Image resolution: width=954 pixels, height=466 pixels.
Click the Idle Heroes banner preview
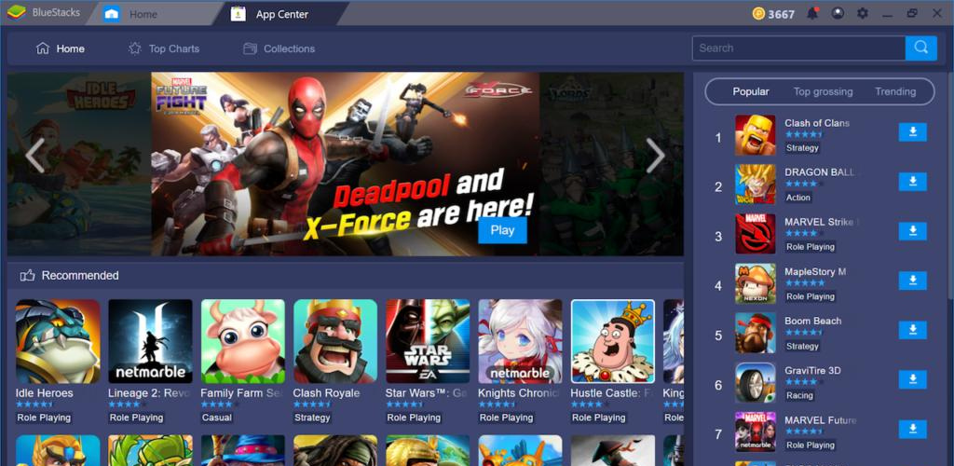(79, 164)
